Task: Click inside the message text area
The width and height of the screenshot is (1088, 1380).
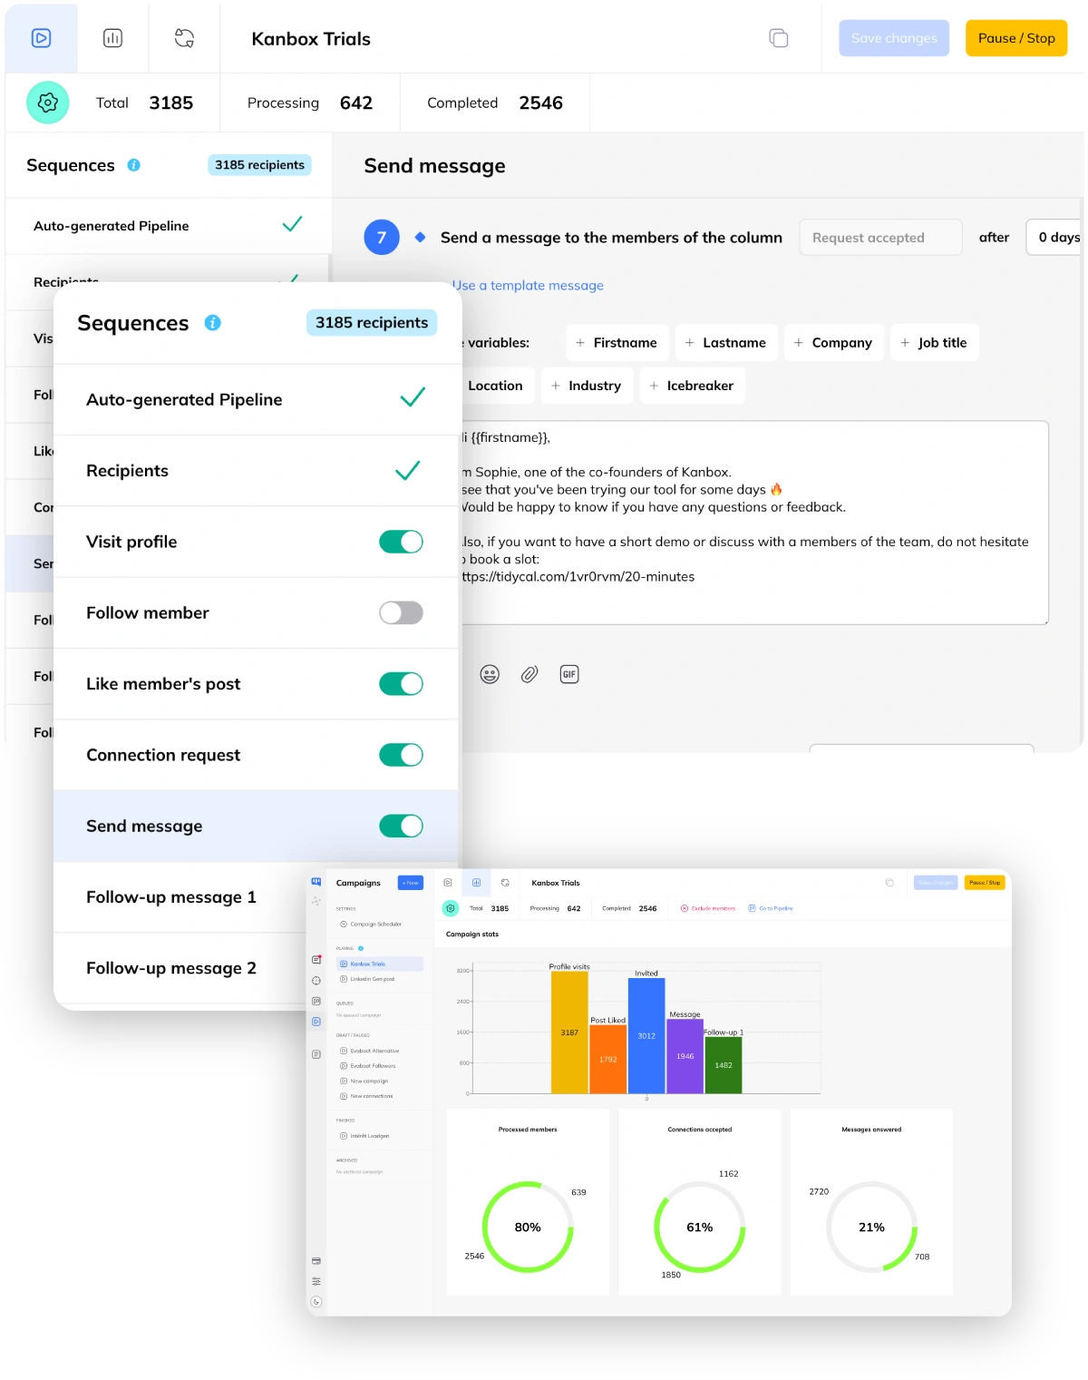Action: [753, 523]
